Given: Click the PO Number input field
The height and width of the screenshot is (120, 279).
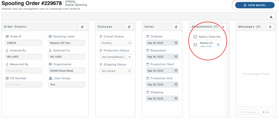Looking at the screenshot, I should click(x=23, y=85).
